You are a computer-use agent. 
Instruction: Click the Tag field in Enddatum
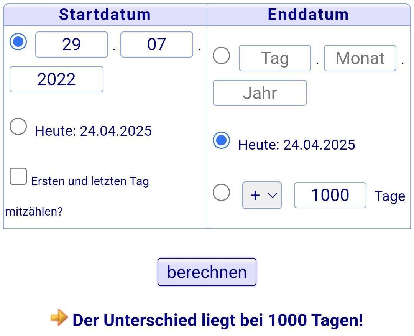pos(275,58)
